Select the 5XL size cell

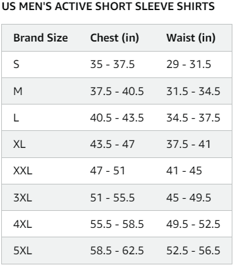click(x=23, y=251)
